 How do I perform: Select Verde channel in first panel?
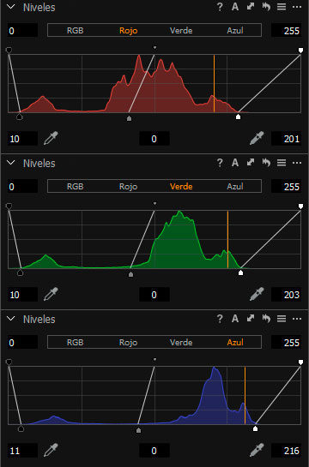[181, 30]
